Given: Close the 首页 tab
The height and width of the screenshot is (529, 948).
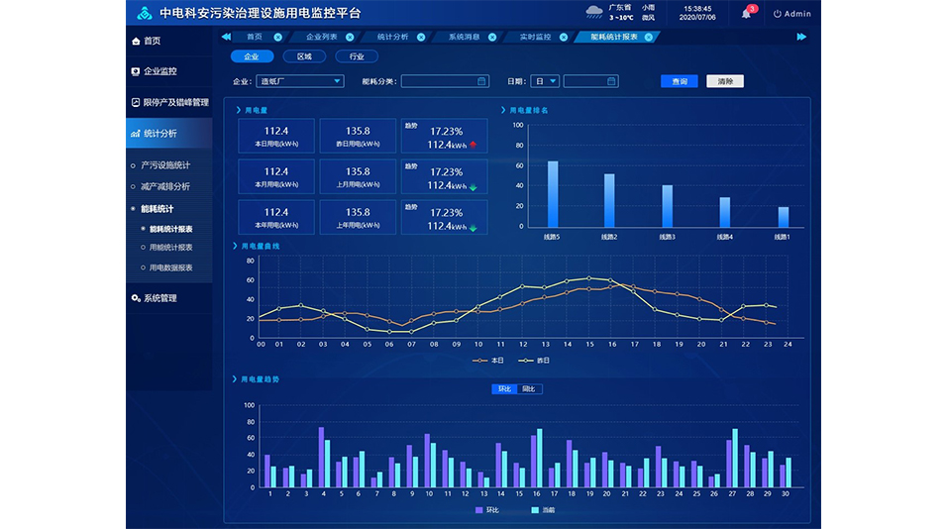Looking at the screenshot, I should coord(277,37).
